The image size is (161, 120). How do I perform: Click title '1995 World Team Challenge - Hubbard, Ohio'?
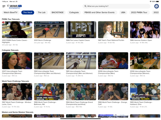tap(141, 103)
